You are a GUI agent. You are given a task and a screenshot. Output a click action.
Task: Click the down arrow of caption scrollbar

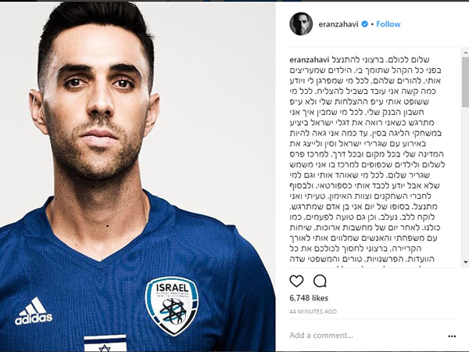tap(465, 262)
